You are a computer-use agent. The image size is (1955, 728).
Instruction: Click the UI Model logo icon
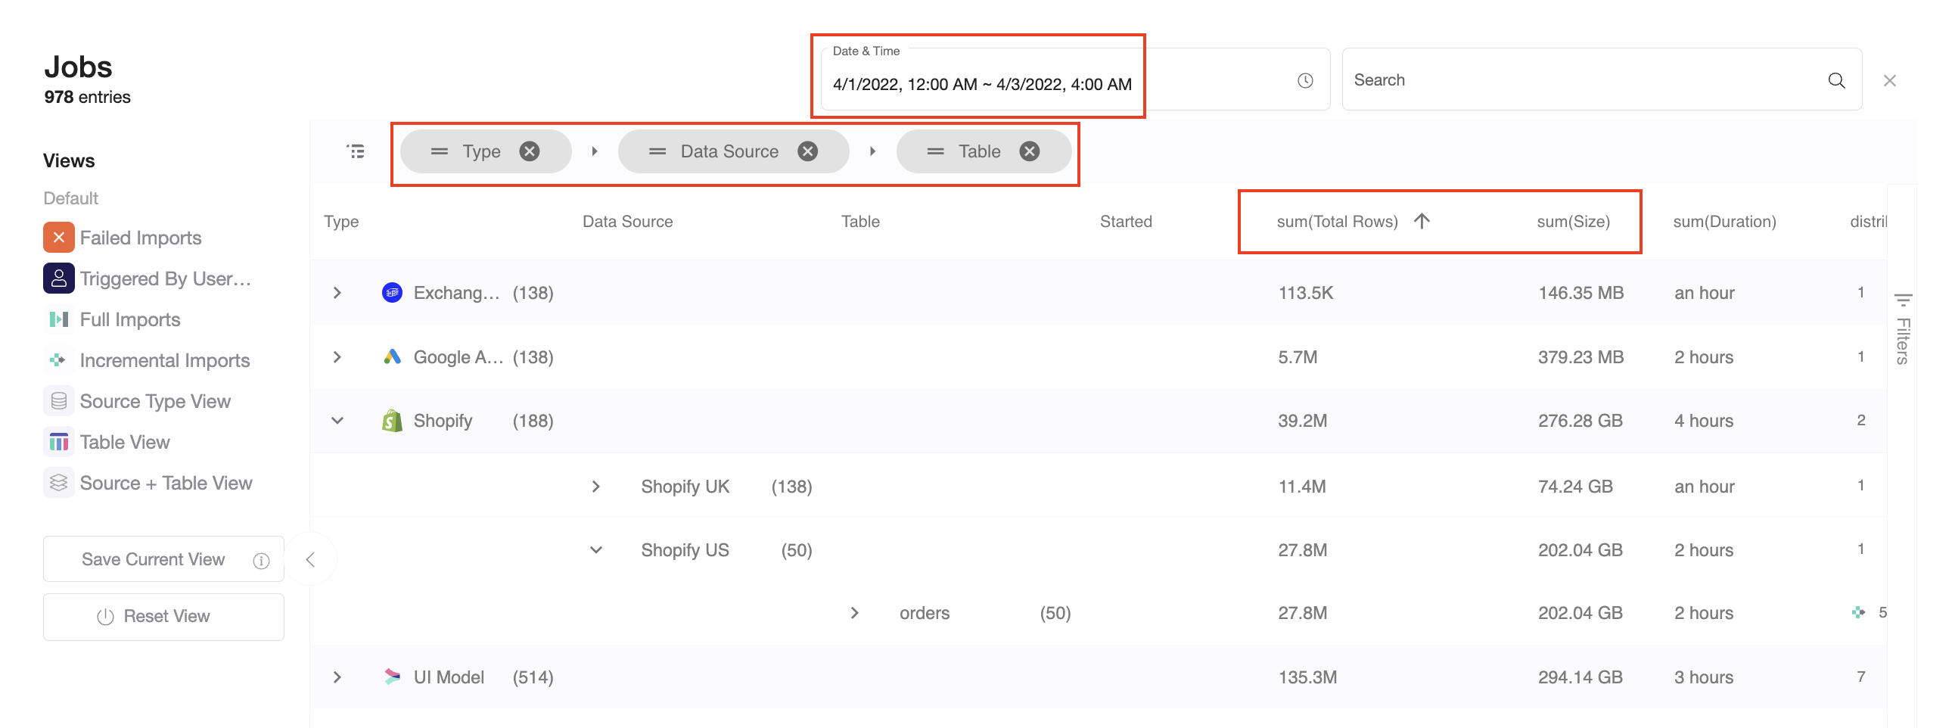pyautogui.click(x=392, y=677)
